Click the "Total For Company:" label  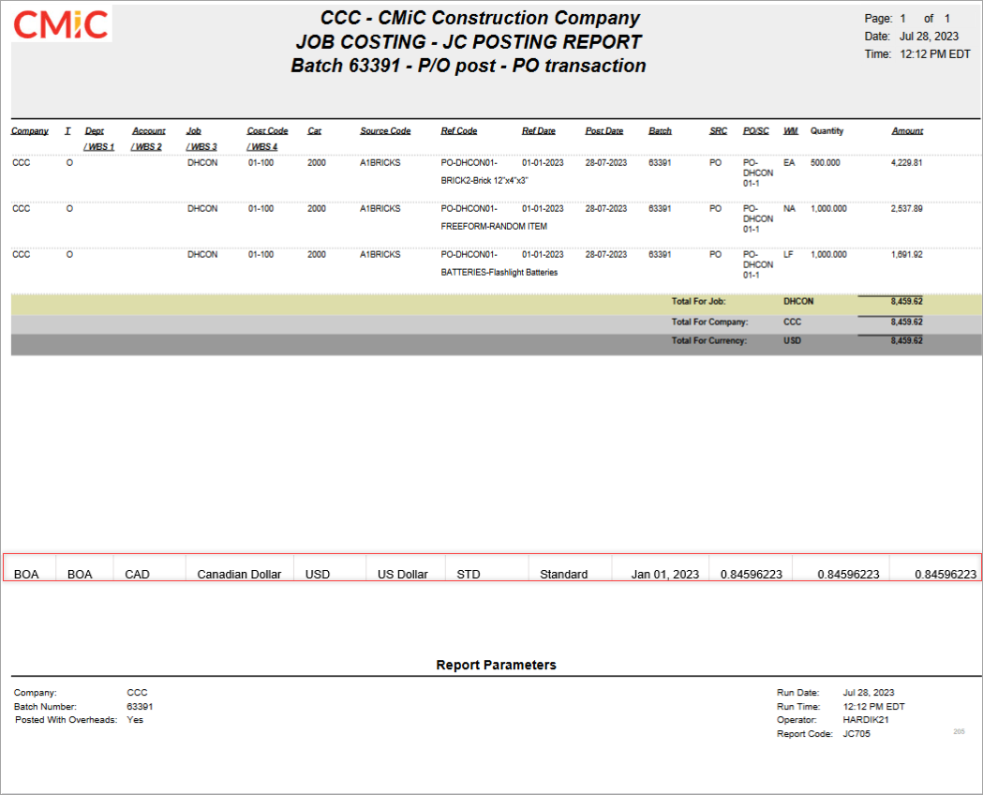point(709,322)
